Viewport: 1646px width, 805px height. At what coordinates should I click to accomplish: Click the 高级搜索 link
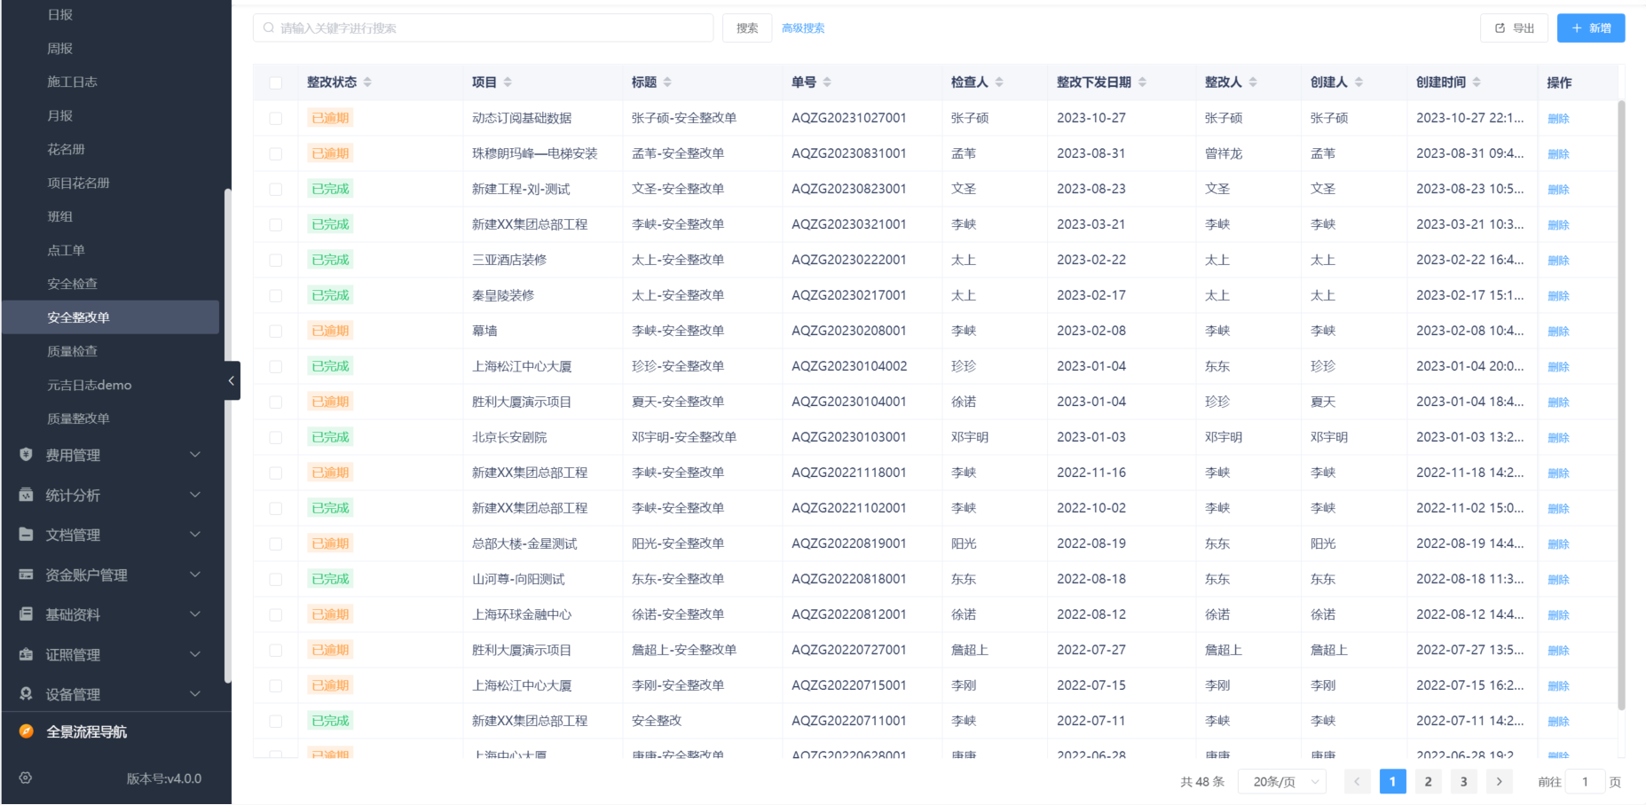802,27
